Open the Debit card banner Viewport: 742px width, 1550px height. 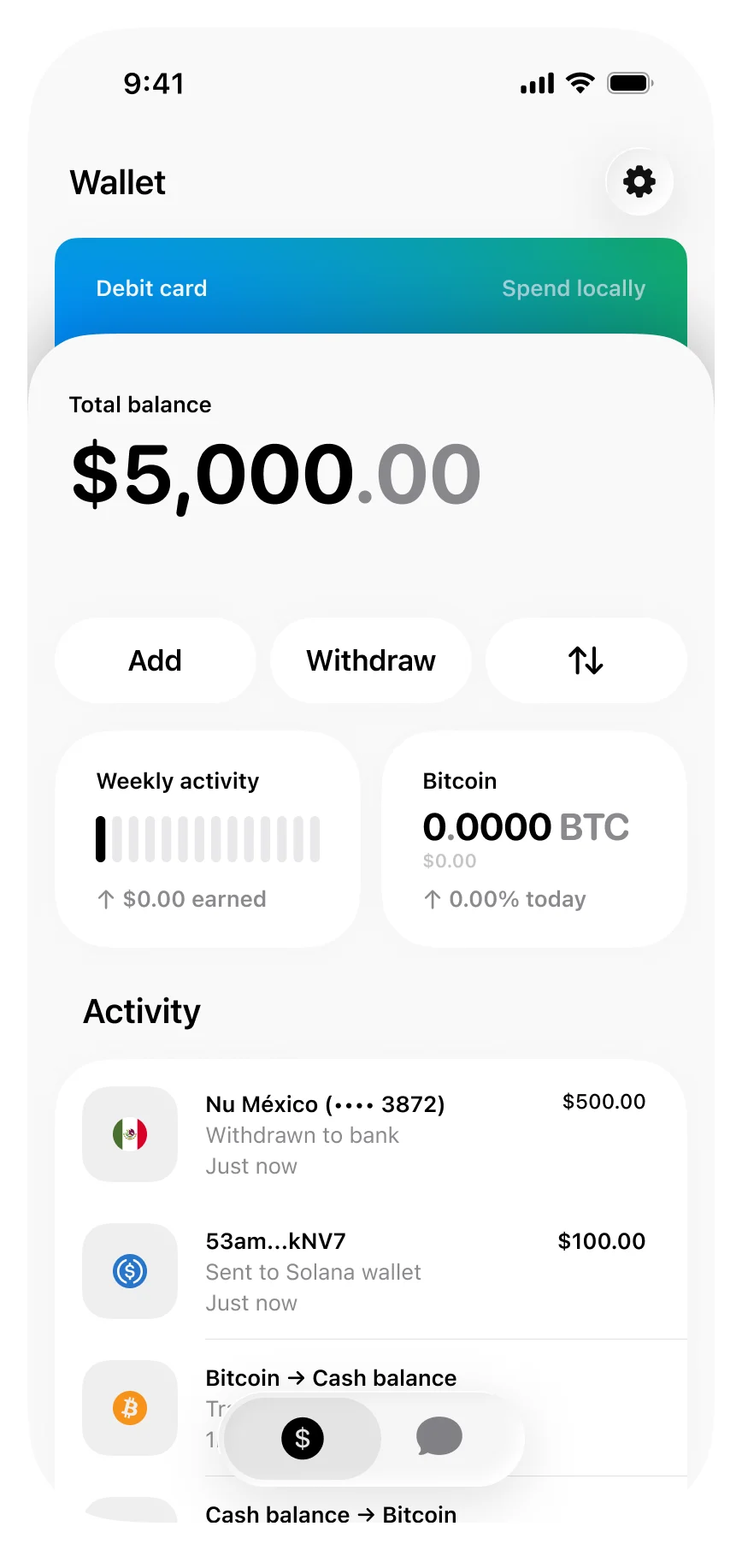tap(152, 288)
